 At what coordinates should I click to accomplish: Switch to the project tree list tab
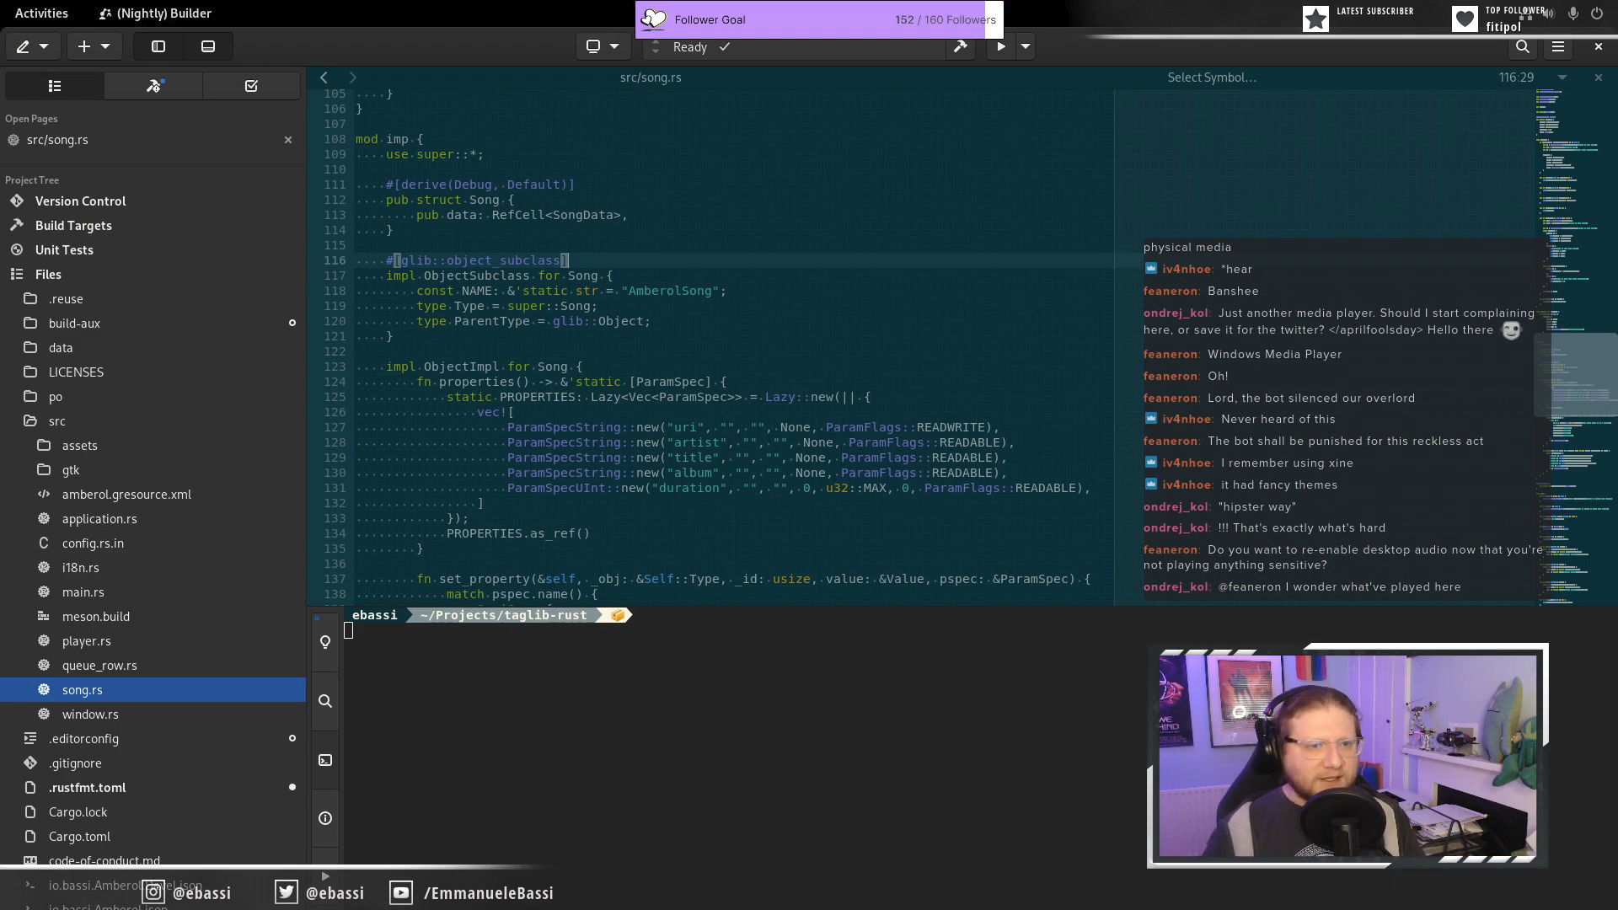pyautogui.click(x=55, y=86)
